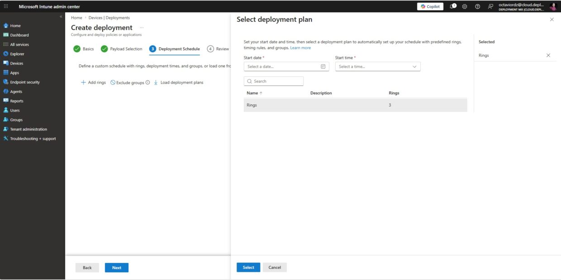Click the Start date input field
Screen dimensions: 561x280
coord(286,66)
